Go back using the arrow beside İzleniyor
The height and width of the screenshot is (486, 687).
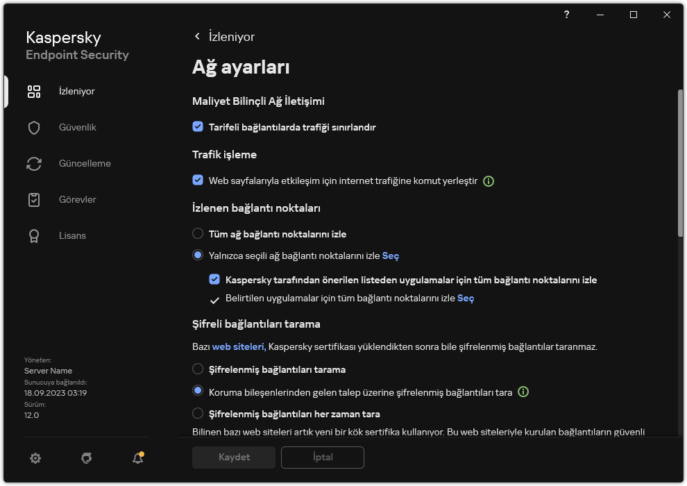pos(197,36)
